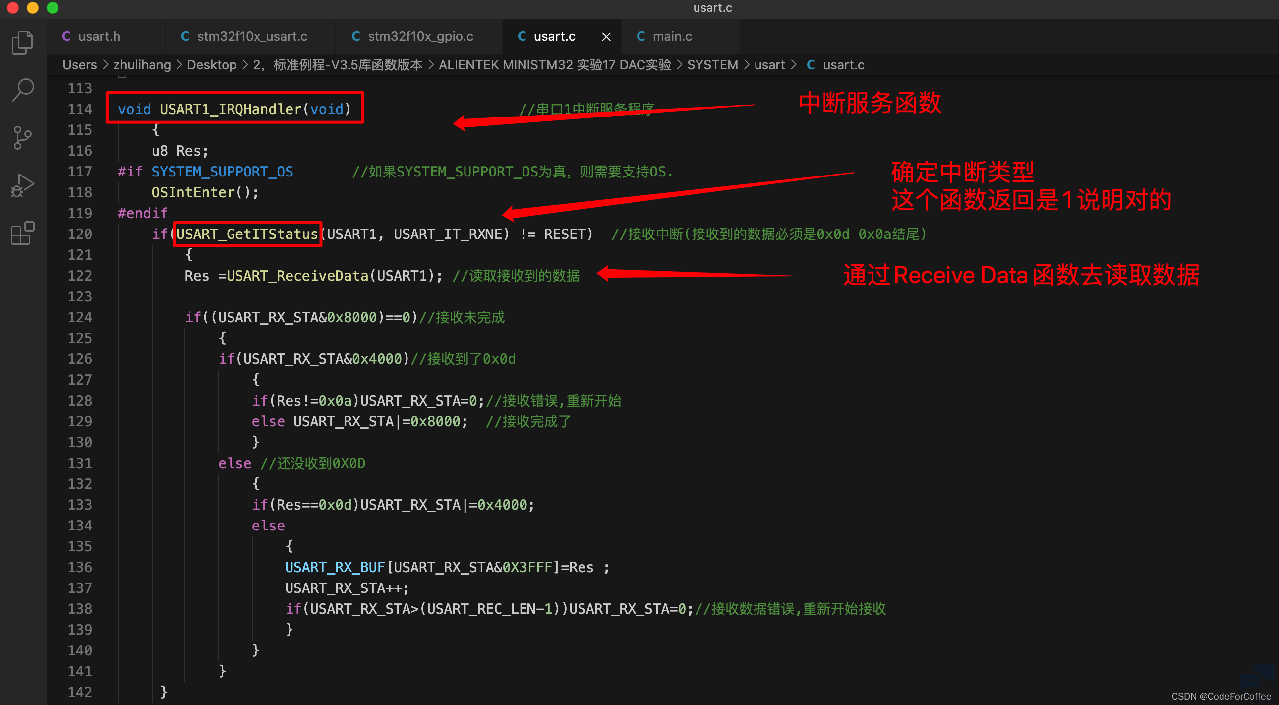This screenshot has height=705, width=1279.
Task: Click line number 122 in gutter
Action: (80, 276)
